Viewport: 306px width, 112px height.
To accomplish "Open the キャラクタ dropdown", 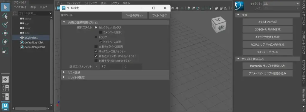I will [x=281, y=4].
